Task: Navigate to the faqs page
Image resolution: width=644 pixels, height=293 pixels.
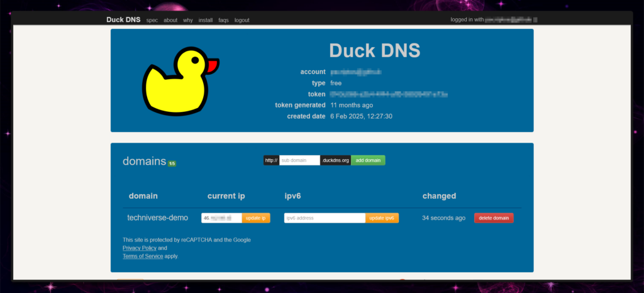Action: (223, 20)
